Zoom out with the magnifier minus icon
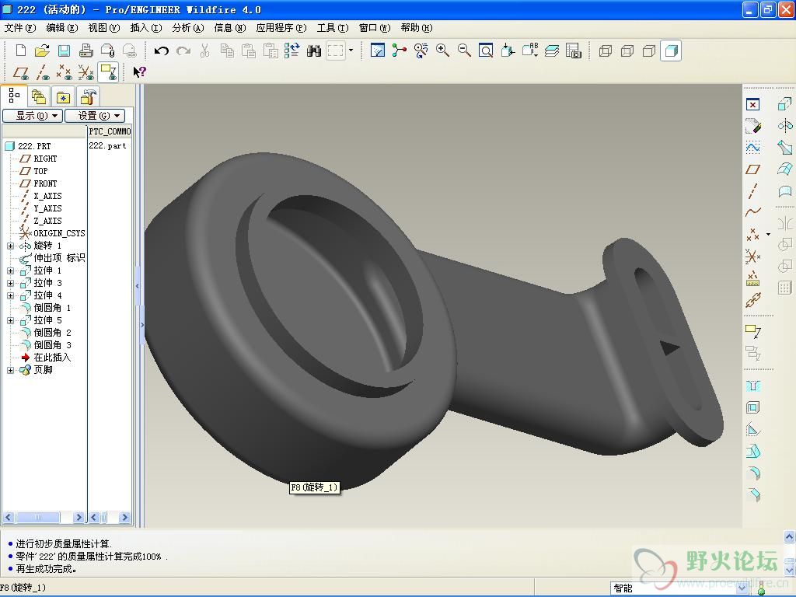The width and height of the screenshot is (796, 597). click(x=464, y=51)
